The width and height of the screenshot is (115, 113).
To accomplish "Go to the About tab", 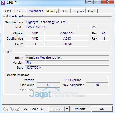I will [x=92, y=11].
